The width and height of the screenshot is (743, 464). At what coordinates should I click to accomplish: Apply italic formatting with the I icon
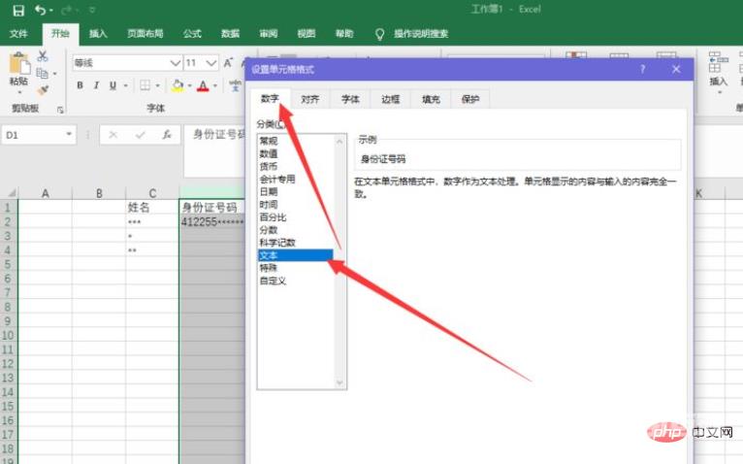[96, 85]
